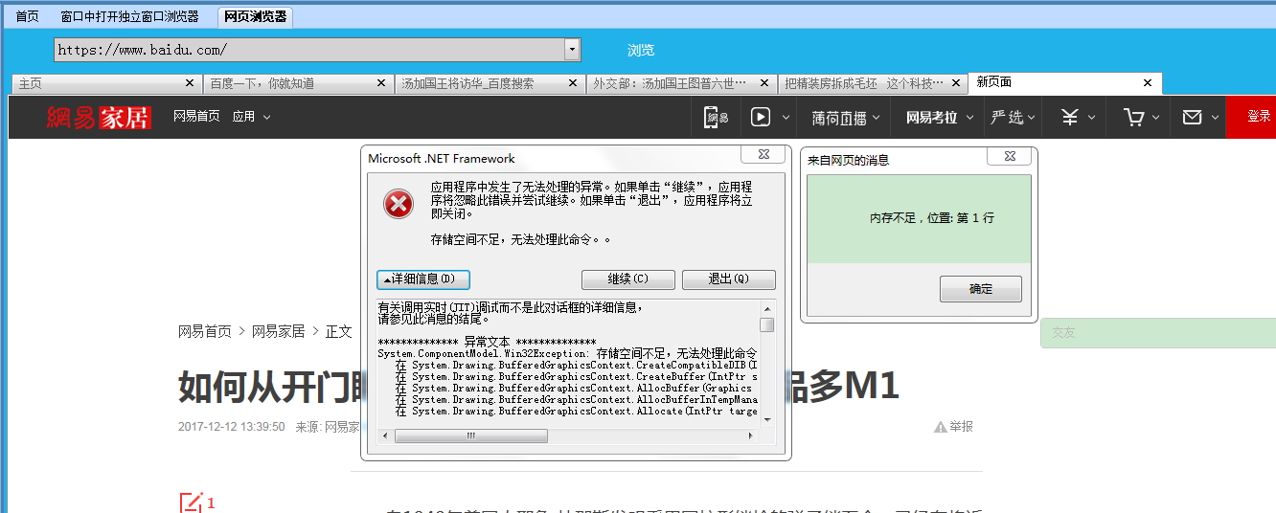Screen dimensions: 1276x513
Task: Close the 新页面 tab
Action: pos(1148,83)
